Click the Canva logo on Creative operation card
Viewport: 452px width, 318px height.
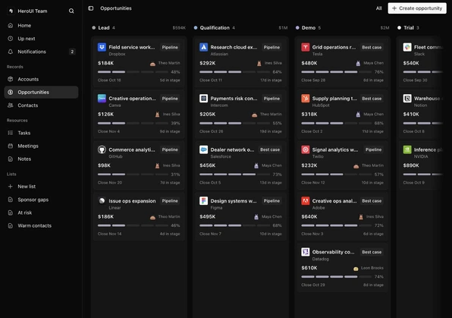pyautogui.click(x=102, y=99)
